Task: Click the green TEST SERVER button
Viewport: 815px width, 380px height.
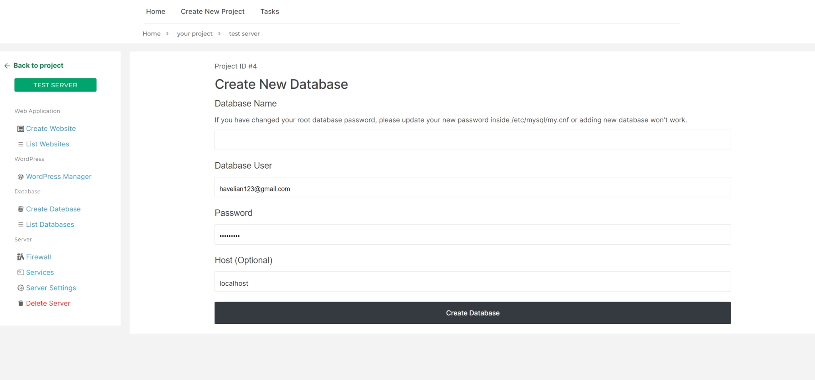Action: click(55, 85)
